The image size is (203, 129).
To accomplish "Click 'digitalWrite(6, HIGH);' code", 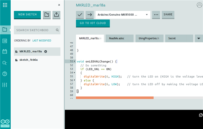I will pos(103,77).
